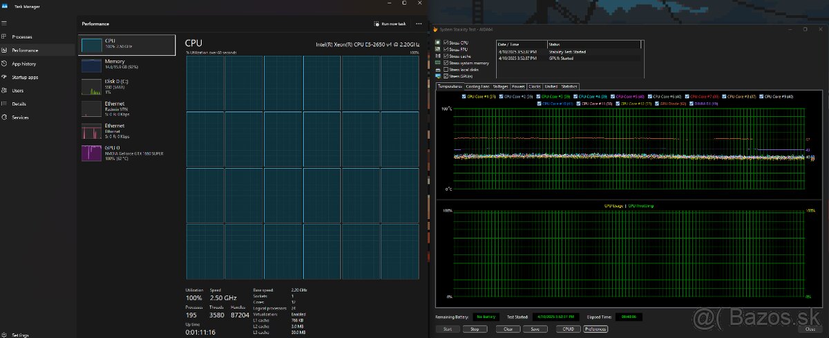Open Details page in sidebar
Viewport: 829px width, 338px height.
pos(19,104)
